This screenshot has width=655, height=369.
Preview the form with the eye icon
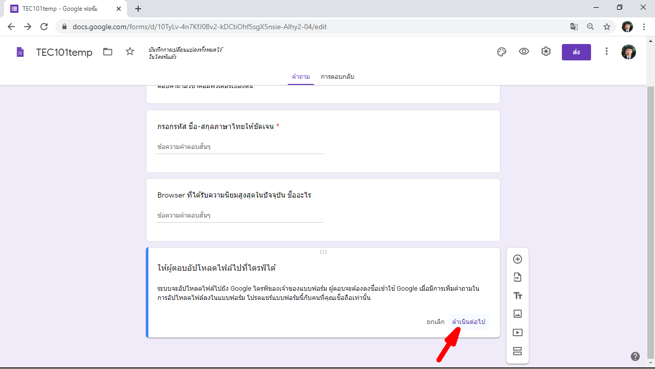[x=524, y=52]
